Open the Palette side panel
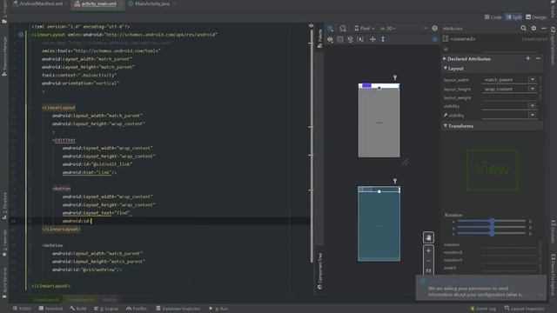The height and width of the screenshot is (313, 557). coord(319,38)
